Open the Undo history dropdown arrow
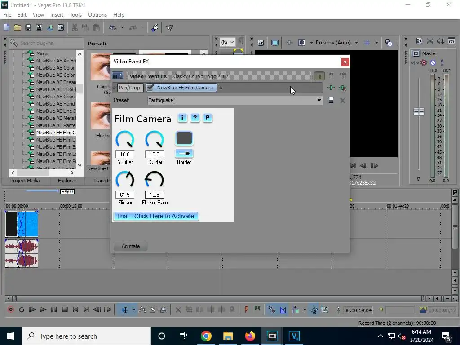Viewport: 460px width, 345px height. [122, 27]
